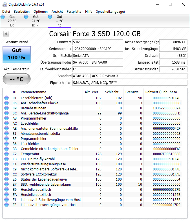Image resolution: width=190 pixels, height=221 pixels.
Task: Select the D: drive status orb
Action: pyautogui.click(x=3, y=17)
